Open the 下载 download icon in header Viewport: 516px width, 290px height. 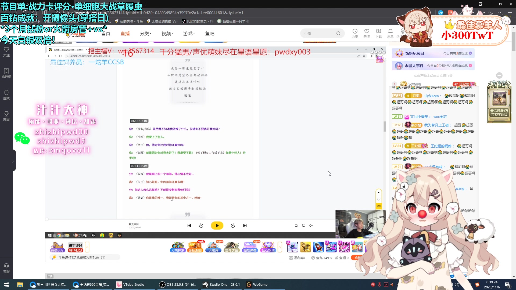coord(378,33)
